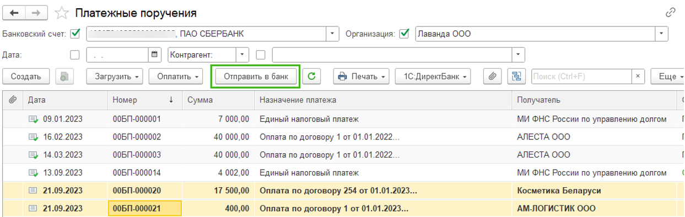Refresh list with green circular arrow
The height and width of the screenshot is (217, 685).
pyautogui.click(x=312, y=77)
